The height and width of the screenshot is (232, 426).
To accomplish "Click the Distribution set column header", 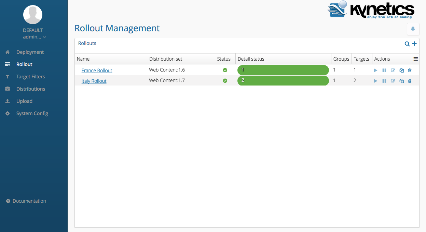I will click(x=181, y=59).
